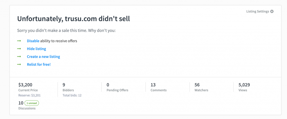Click the arrow next to Create a new listing
Viewport: 287px width, 119px height.
point(19,57)
